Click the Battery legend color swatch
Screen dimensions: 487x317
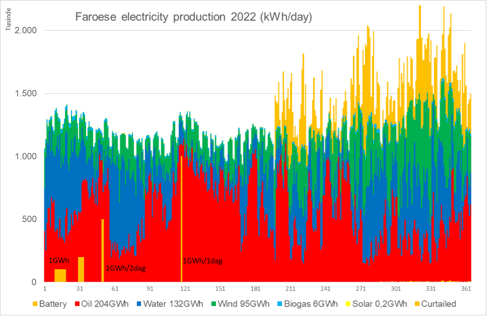point(34,304)
